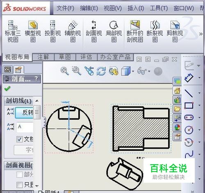Viewport: 205px width, 193px height.
Task: Click the hide/show items glasses icon
Action: point(142,71)
